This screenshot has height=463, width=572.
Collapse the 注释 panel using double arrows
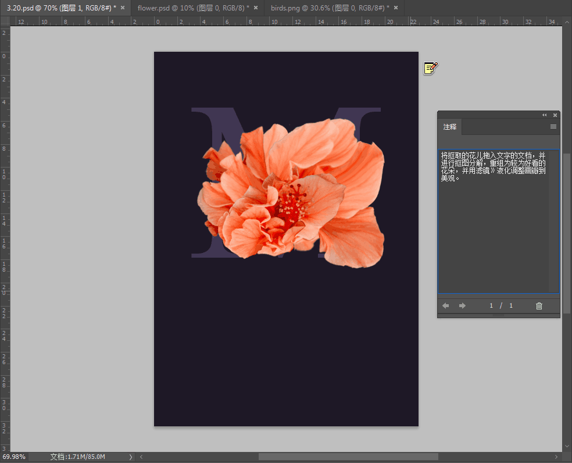[x=545, y=115]
